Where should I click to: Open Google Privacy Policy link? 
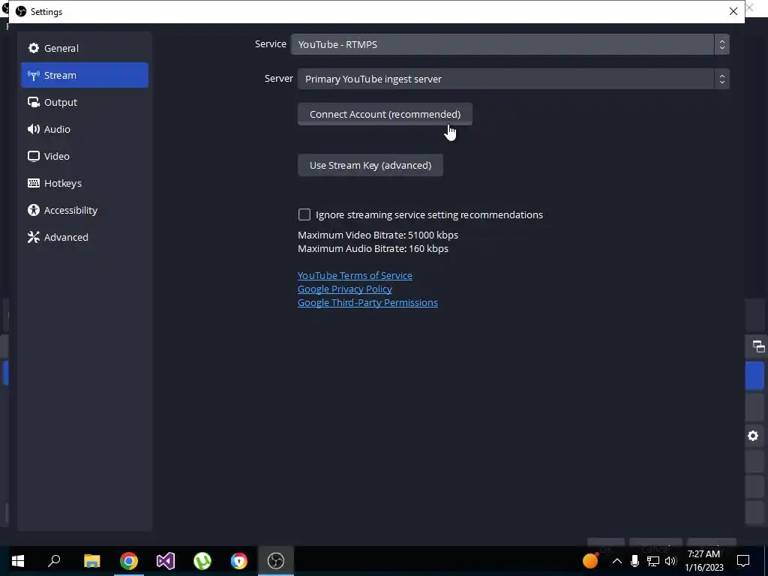tap(345, 289)
